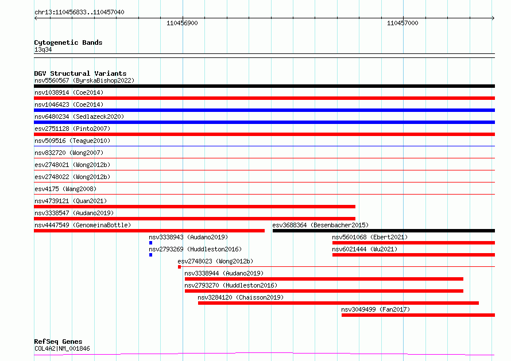
Task: Click the red nsv1038914 variant bar
Action: (264, 98)
